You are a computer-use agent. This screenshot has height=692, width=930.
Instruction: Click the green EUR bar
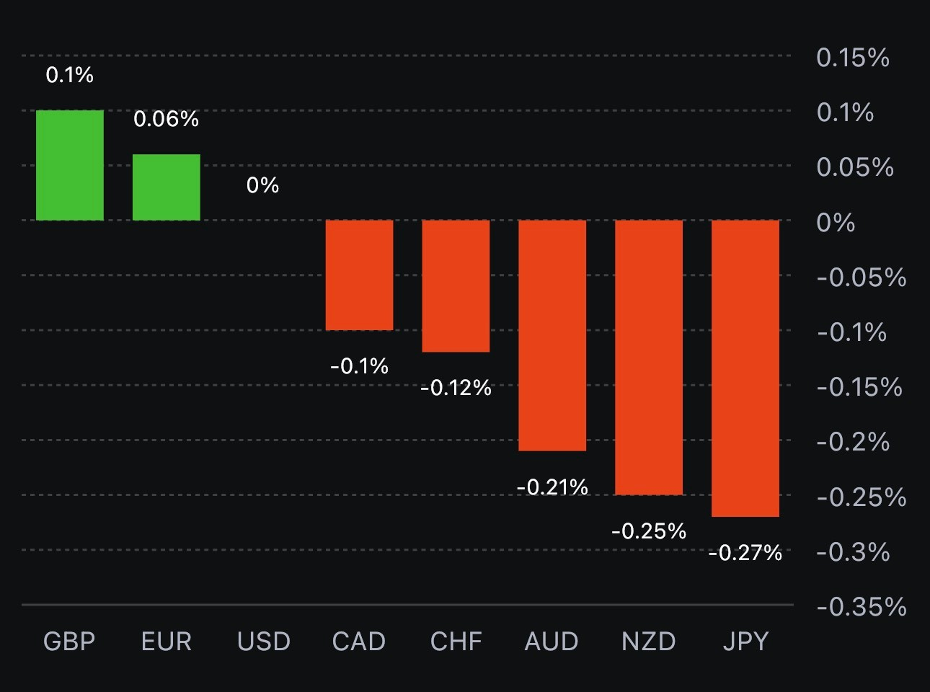pyautogui.click(x=167, y=187)
